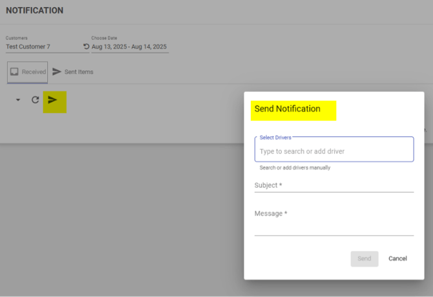Click the reset icon beside Test Customer 7
The image size is (433, 297).
coord(87,47)
